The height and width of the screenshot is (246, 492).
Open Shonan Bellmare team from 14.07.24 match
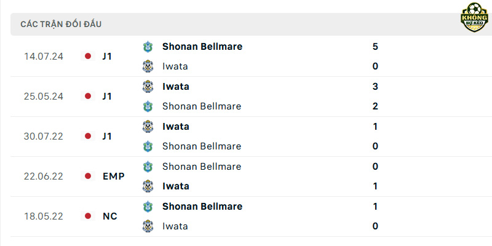pyautogui.click(x=202, y=47)
